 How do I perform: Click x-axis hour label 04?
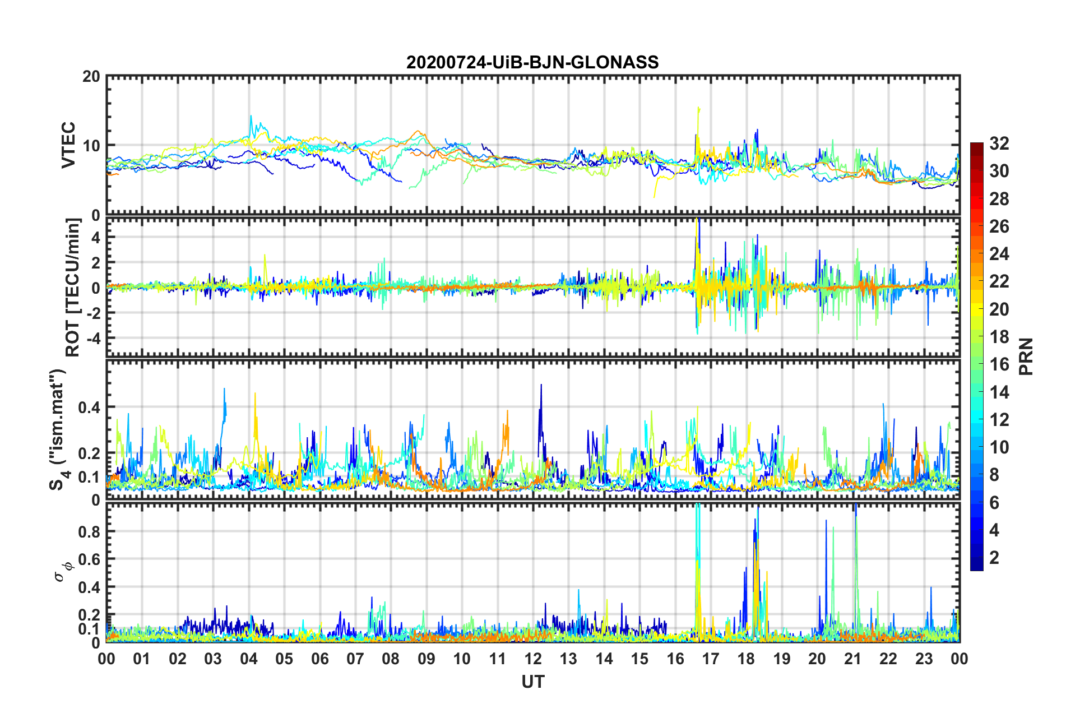pos(249,659)
